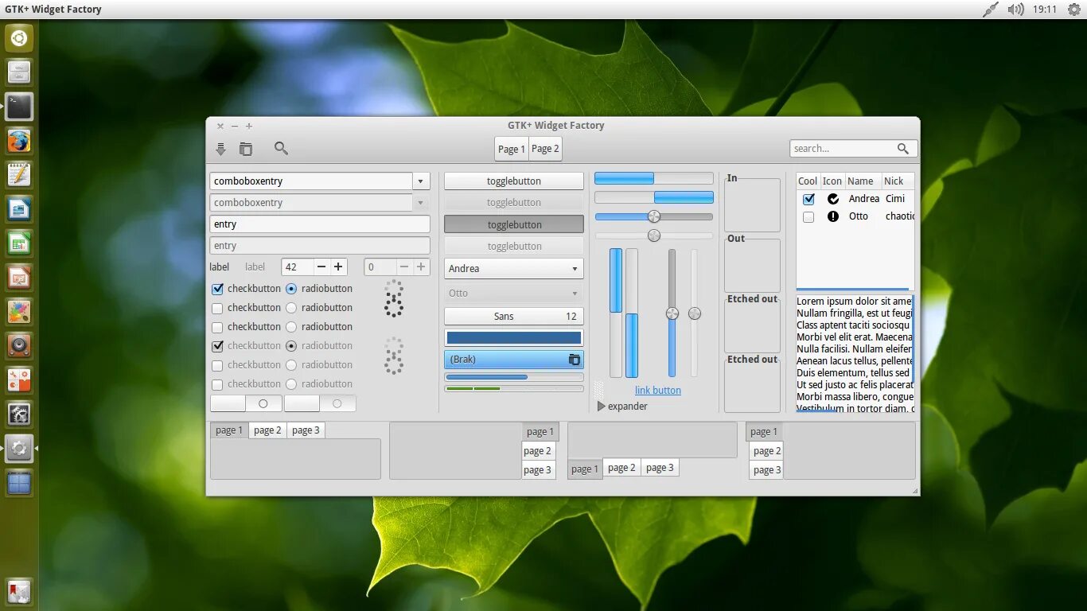
Task: Click the greyed-out comboboxentry dropdown arrow
Action: [421, 203]
